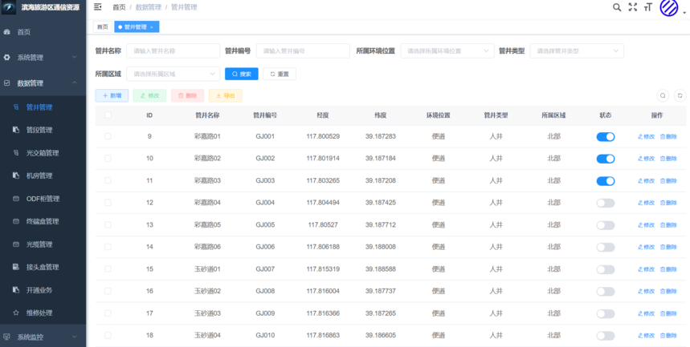This screenshot has height=347, width=690.
Task: Close the 管井管理 tab via its x
Action: [151, 27]
